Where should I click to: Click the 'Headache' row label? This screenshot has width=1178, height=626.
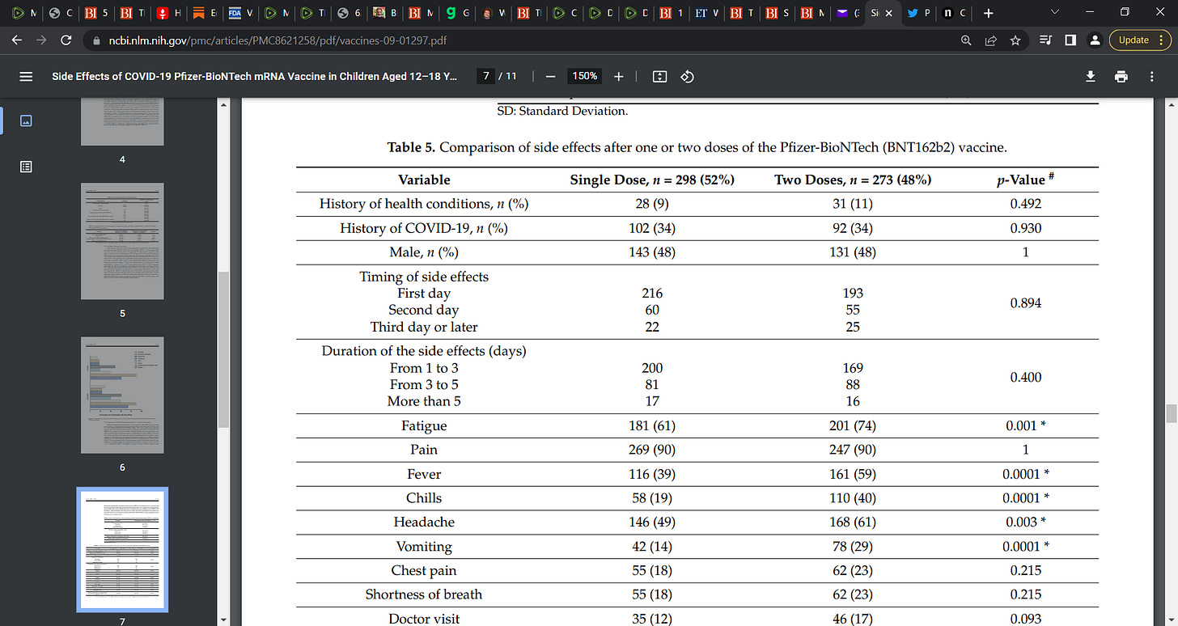point(424,522)
